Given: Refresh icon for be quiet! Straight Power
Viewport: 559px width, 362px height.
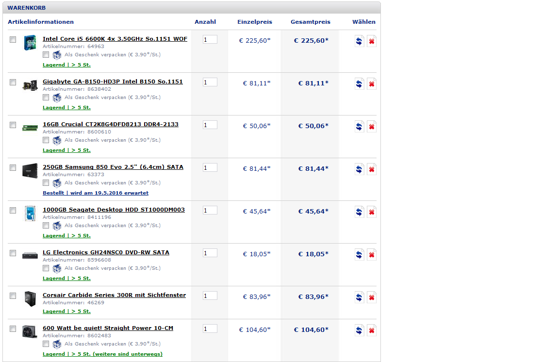Looking at the screenshot, I should click(360, 330).
